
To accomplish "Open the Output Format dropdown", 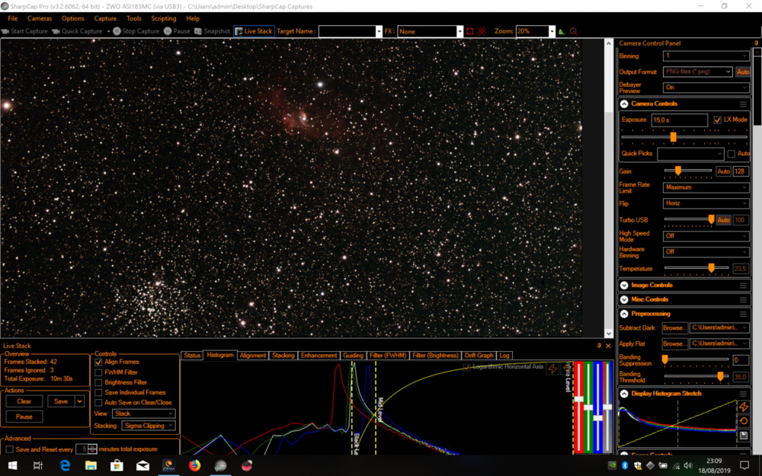I will [696, 72].
